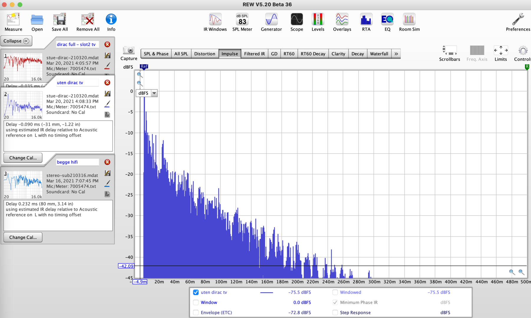Switch to All SPL tab

[181, 54]
